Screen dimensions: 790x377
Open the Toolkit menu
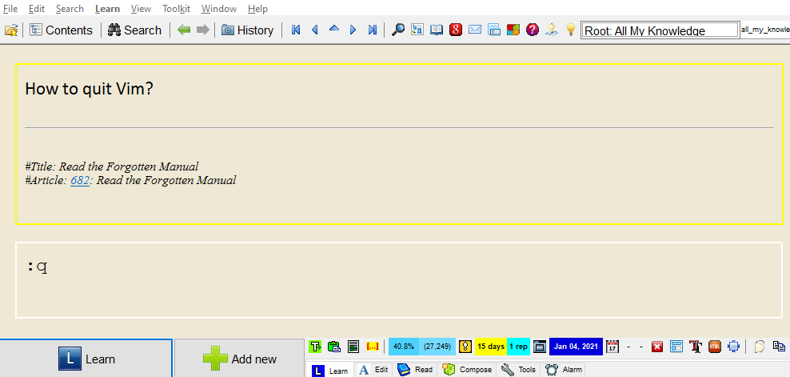pyautogui.click(x=176, y=9)
